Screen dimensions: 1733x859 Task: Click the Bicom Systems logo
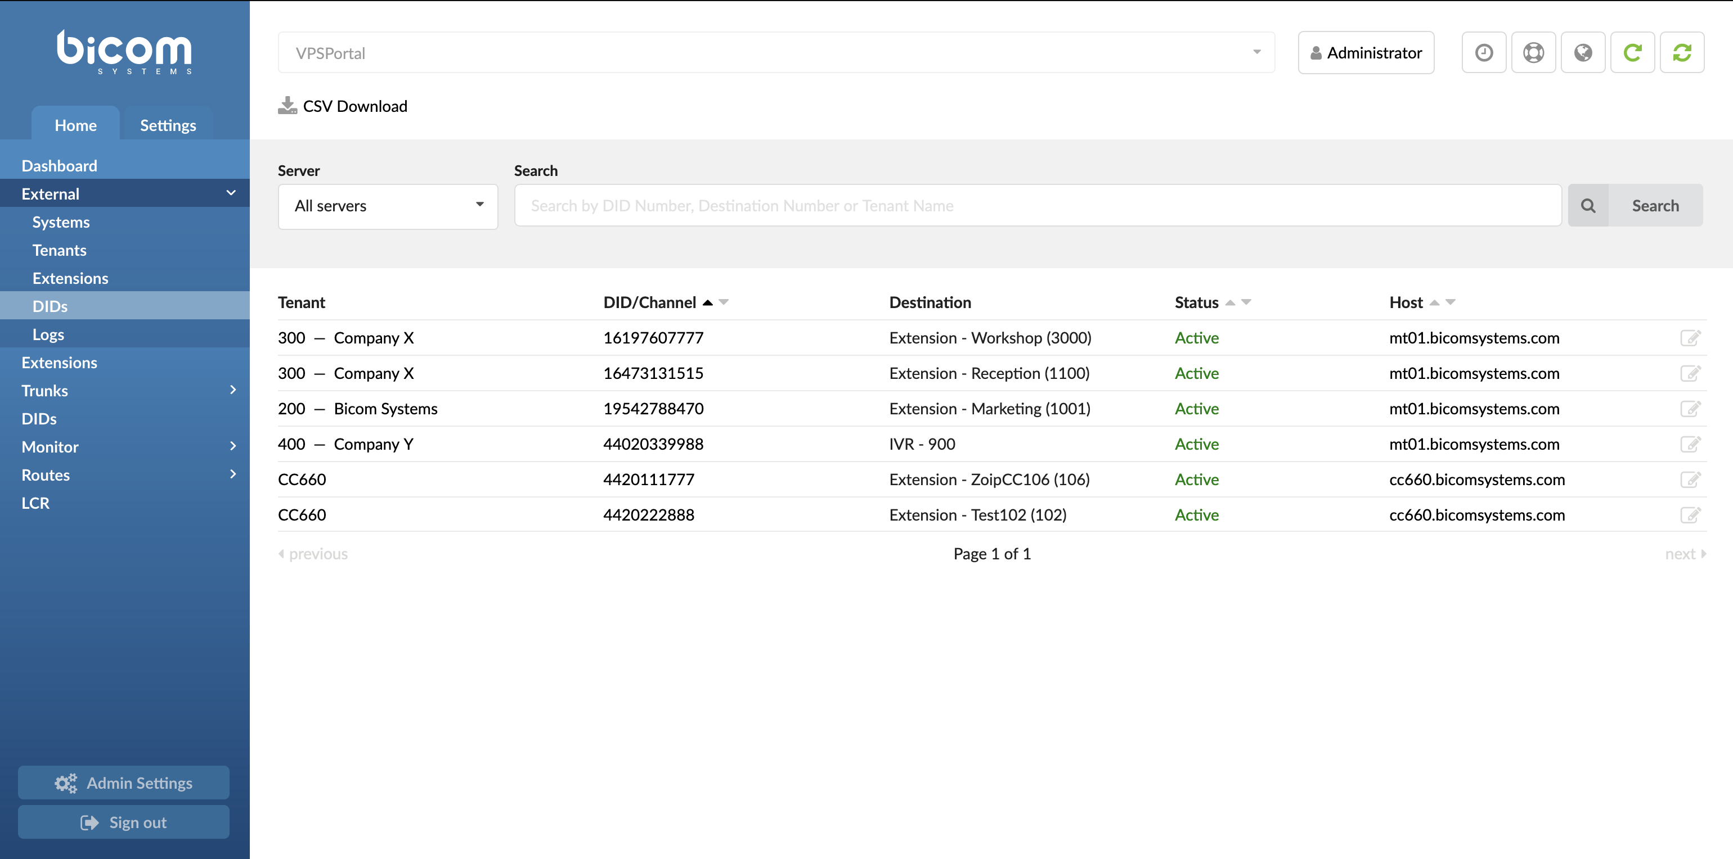[x=124, y=51]
